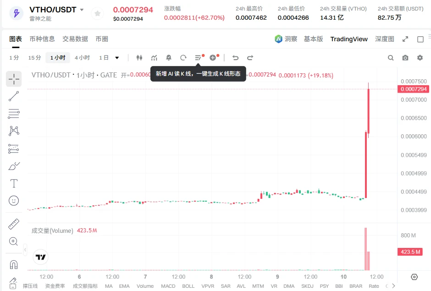Select the text annotation tool

14,183
